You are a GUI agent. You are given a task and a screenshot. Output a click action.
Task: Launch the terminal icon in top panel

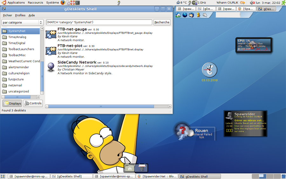pyautogui.click(x=78, y=3)
